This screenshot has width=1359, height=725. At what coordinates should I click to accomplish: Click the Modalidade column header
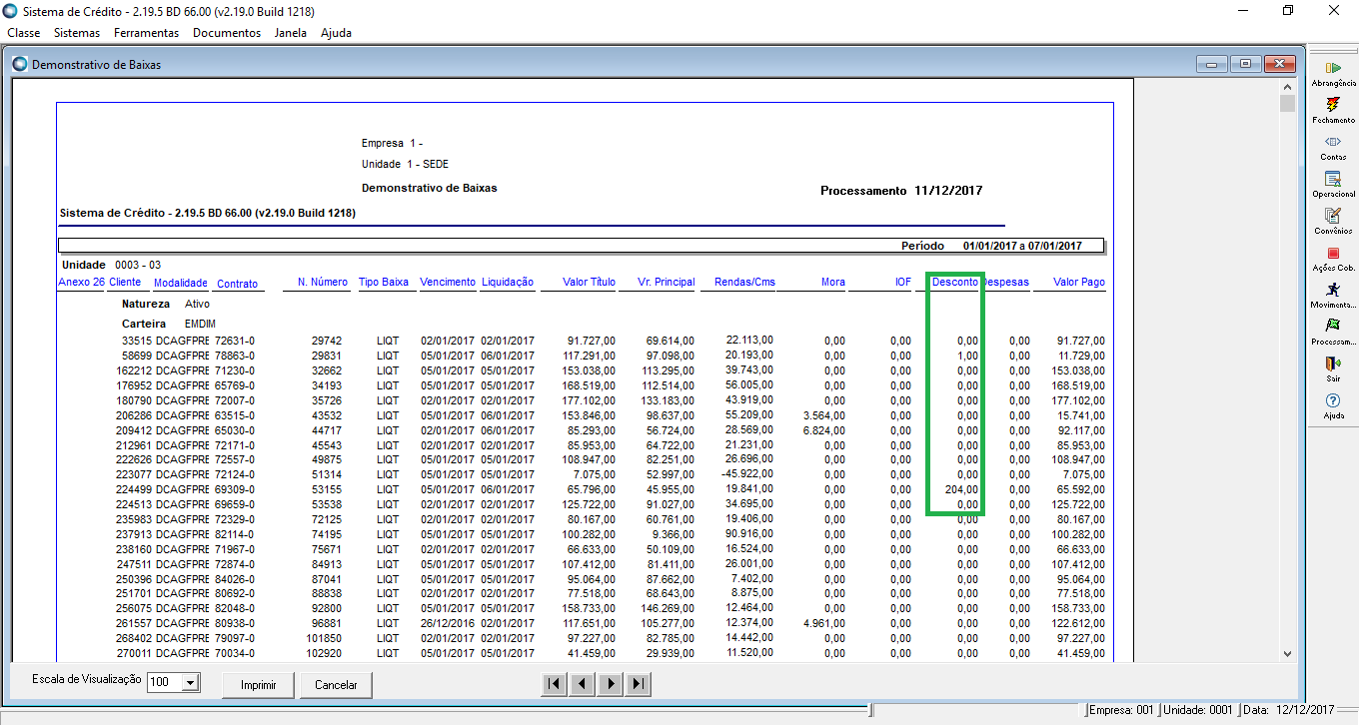pos(181,284)
